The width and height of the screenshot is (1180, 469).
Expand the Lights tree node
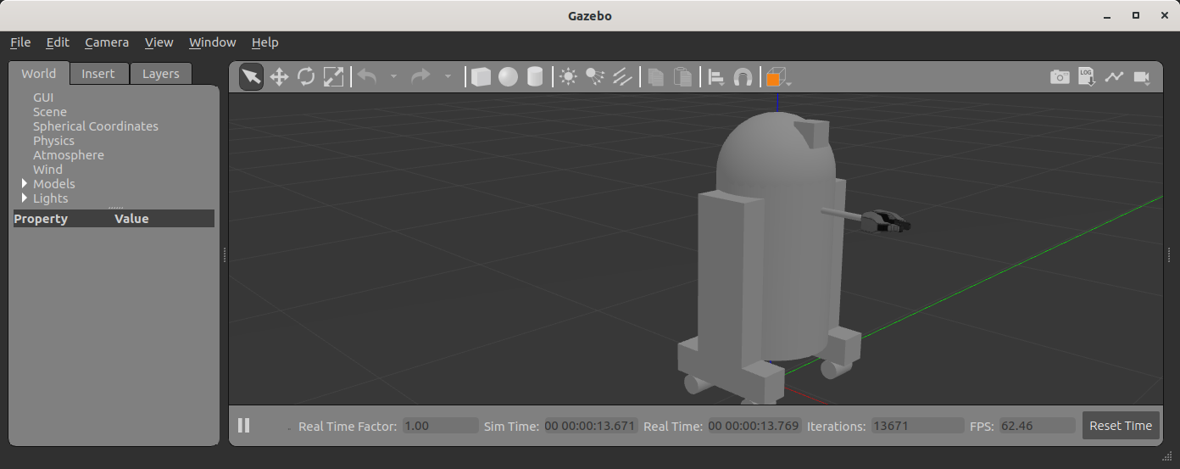point(25,198)
